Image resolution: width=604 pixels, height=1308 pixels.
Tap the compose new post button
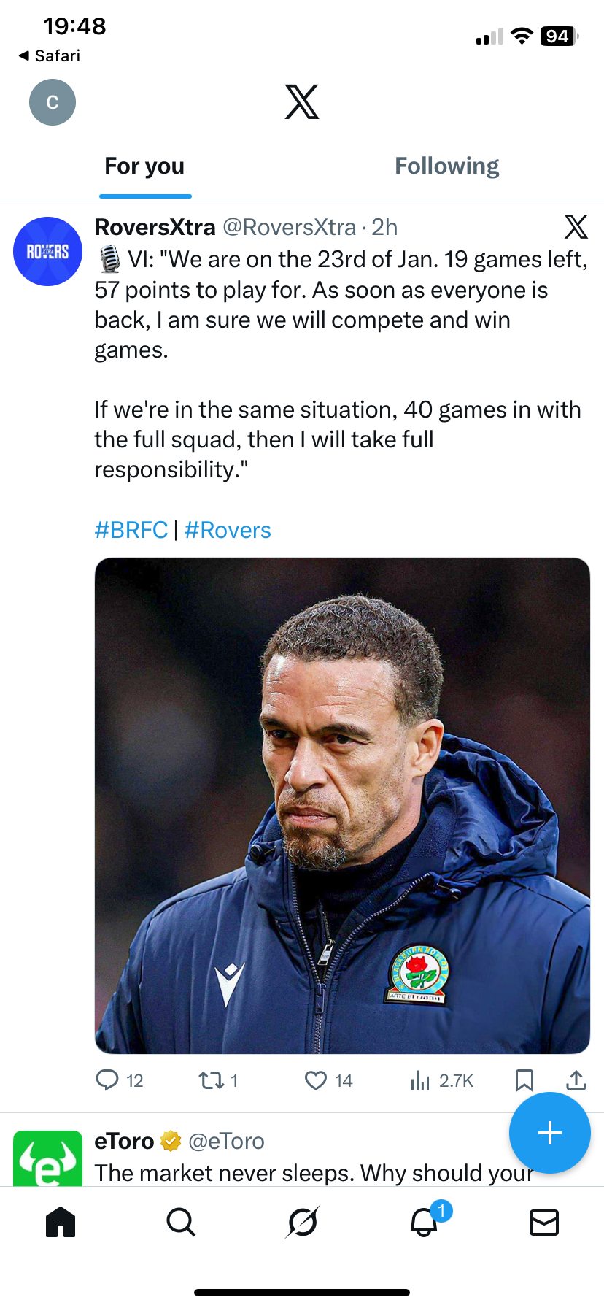[x=549, y=1132]
